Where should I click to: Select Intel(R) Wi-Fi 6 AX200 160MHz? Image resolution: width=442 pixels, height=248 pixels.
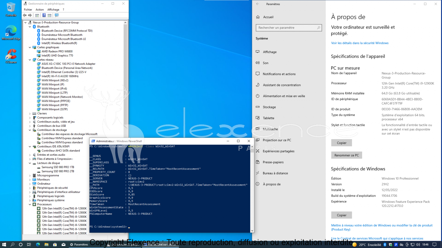60,76
